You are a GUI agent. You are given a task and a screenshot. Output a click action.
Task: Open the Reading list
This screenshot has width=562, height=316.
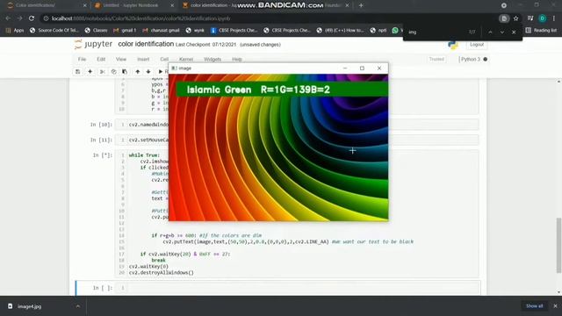click(541, 31)
